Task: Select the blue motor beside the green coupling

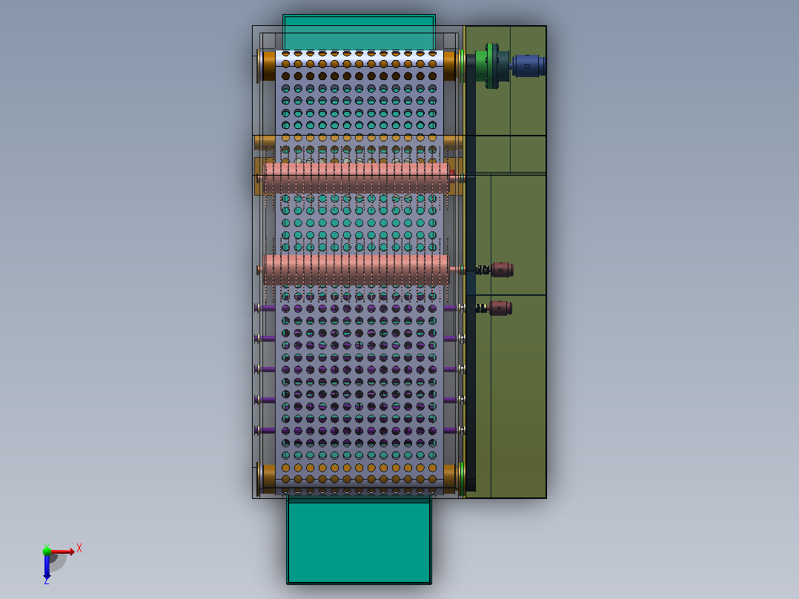Action: pyautogui.click(x=528, y=66)
